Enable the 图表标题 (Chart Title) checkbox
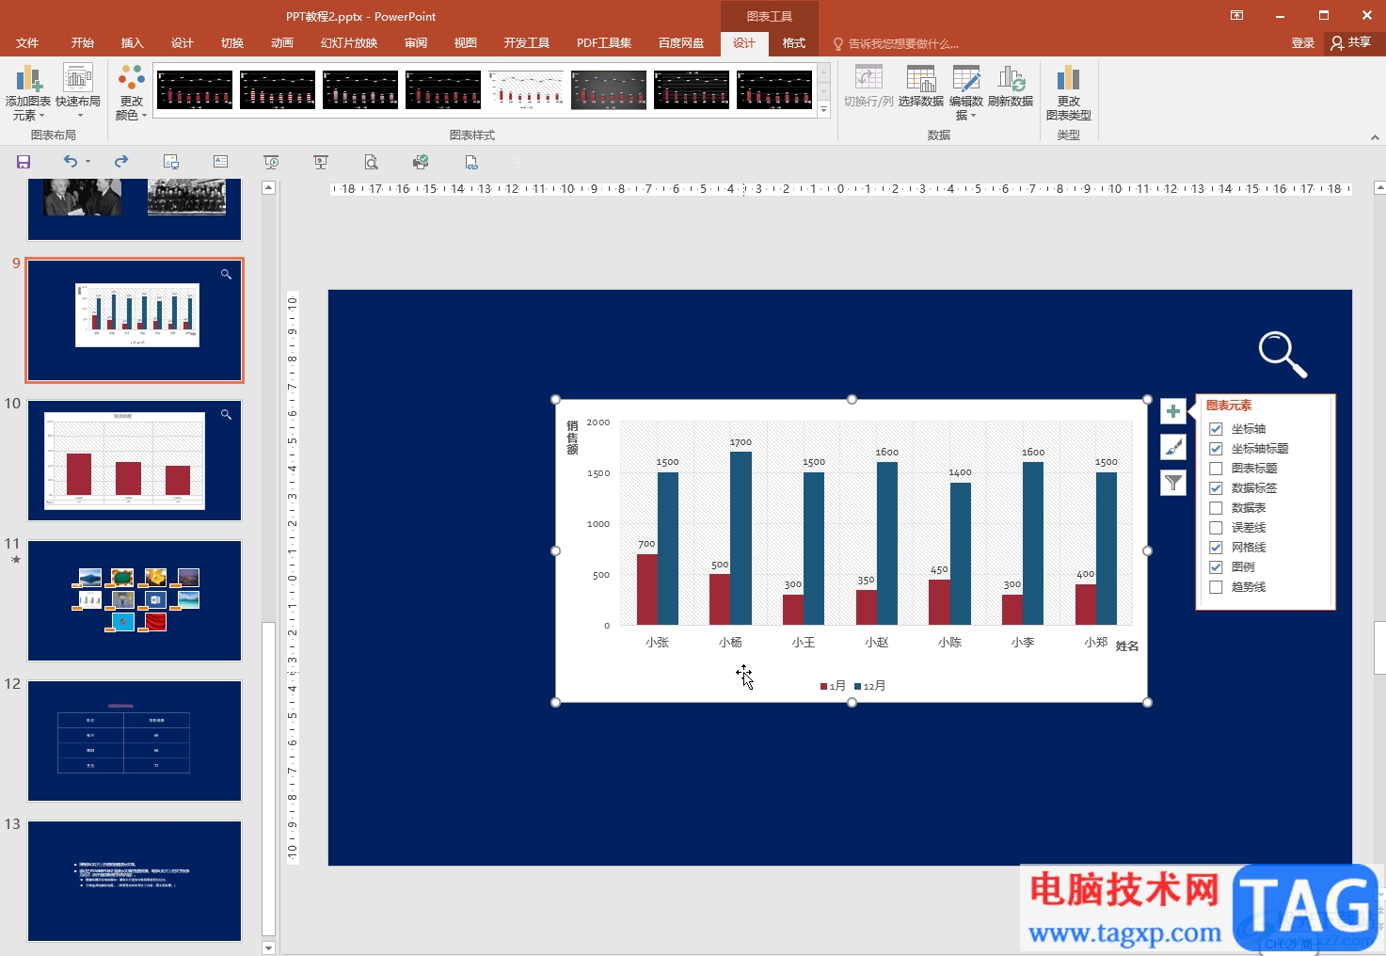Image resolution: width=1386 pixels, height=956 pixels. [x=1216, y=469]
